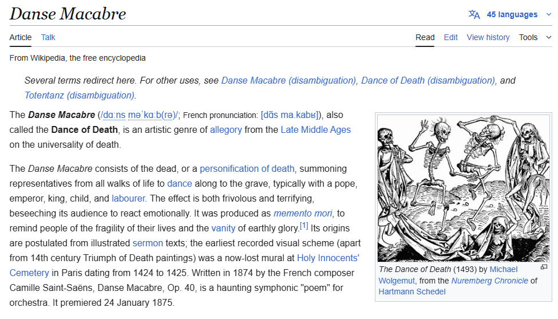558x319 pixels.
Task: Open Totentanz (disambiguation) link
Action: click(x=80, y=96)
